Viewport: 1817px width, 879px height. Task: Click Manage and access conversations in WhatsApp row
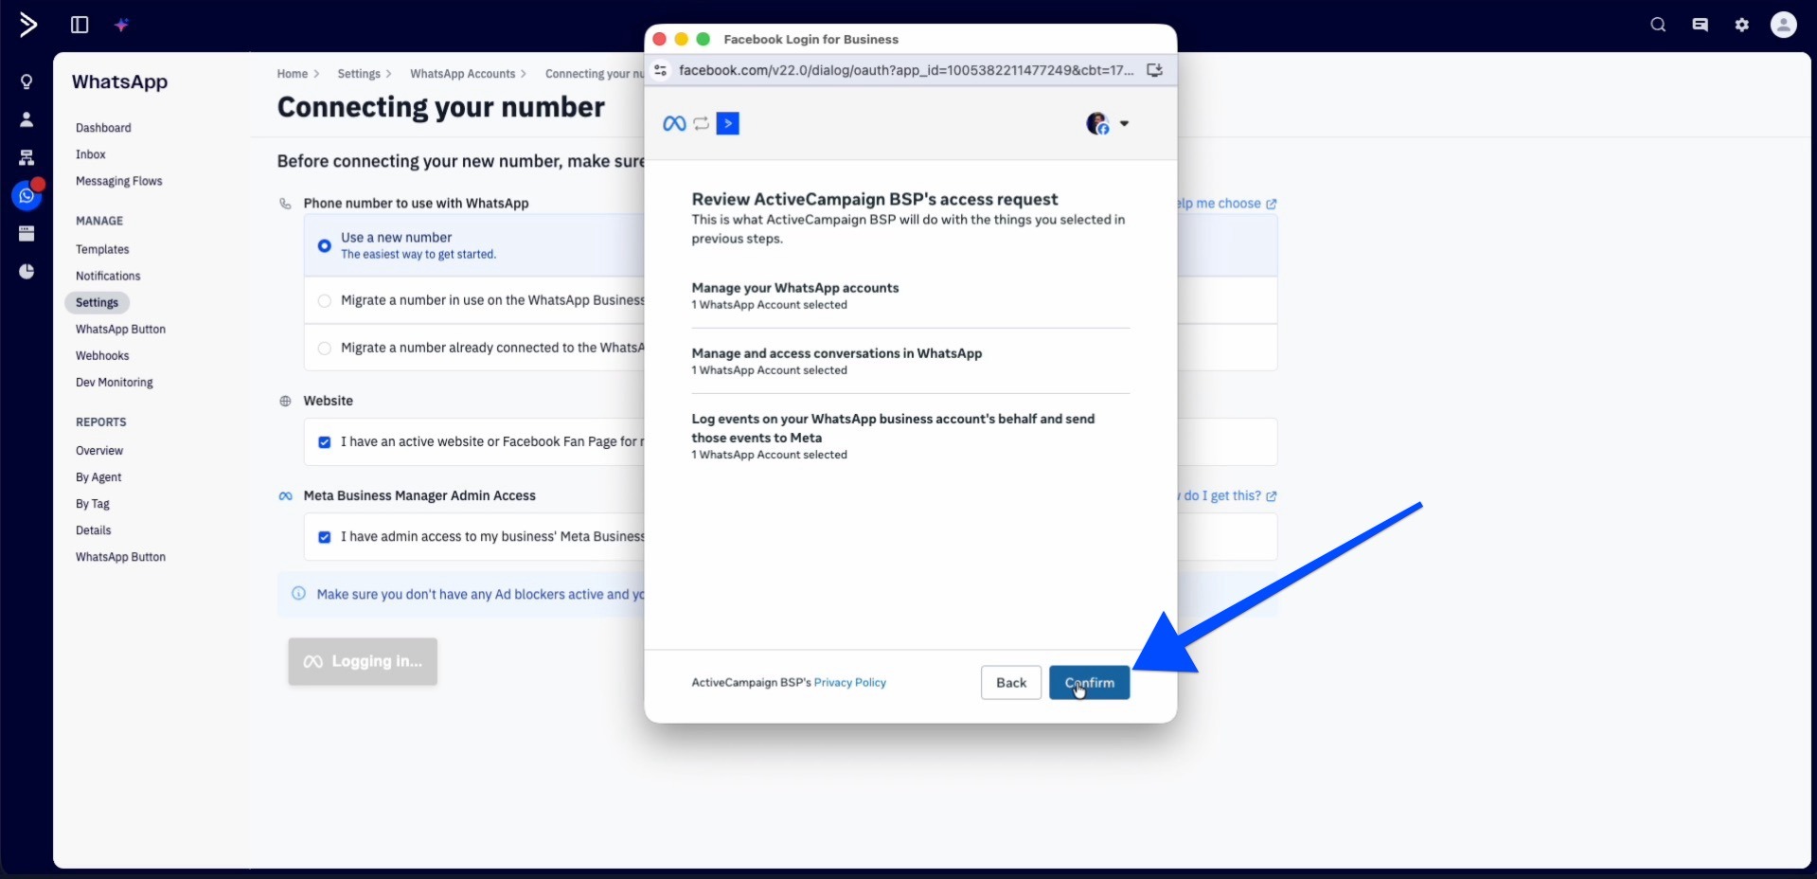[911, 361]
